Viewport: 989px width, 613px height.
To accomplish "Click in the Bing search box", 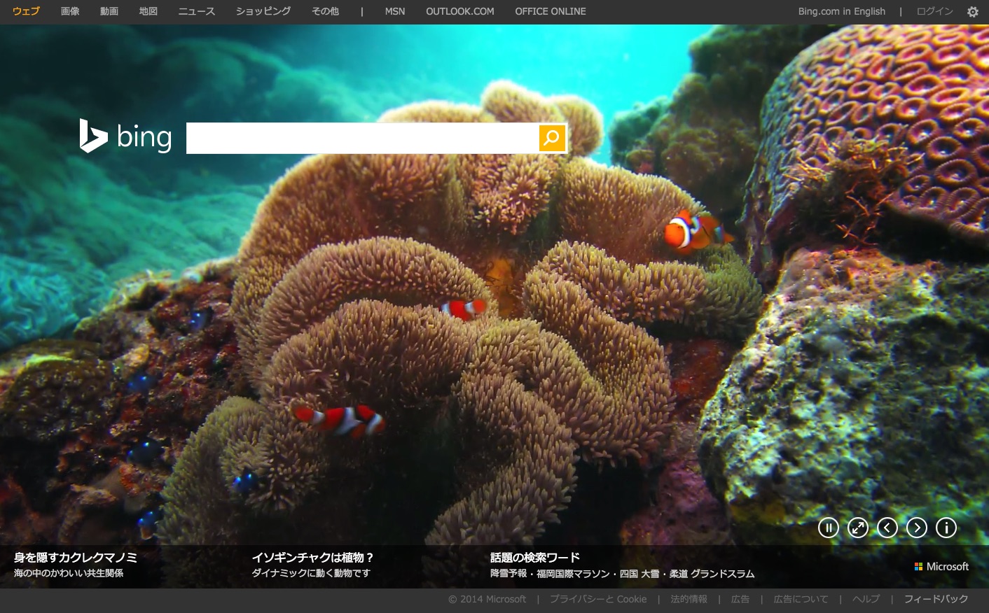I will pos(361,138).
